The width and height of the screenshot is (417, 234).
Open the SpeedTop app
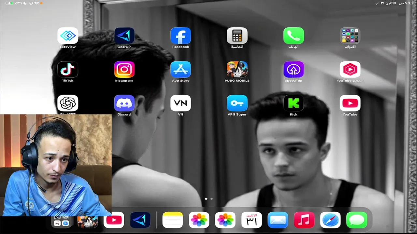click(294, 70)
